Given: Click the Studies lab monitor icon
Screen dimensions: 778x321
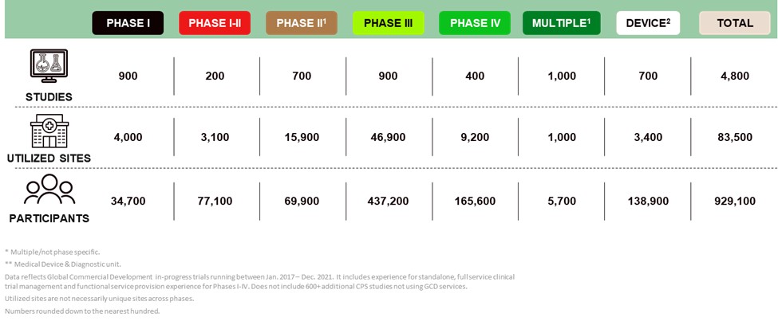Looking at the screenshot, I should tap(48, 67).
